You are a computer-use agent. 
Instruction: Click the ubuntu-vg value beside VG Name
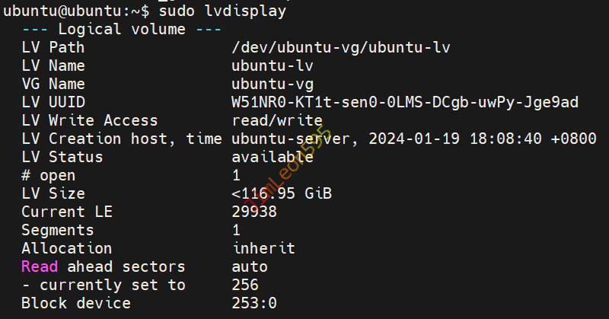point(273,85)
